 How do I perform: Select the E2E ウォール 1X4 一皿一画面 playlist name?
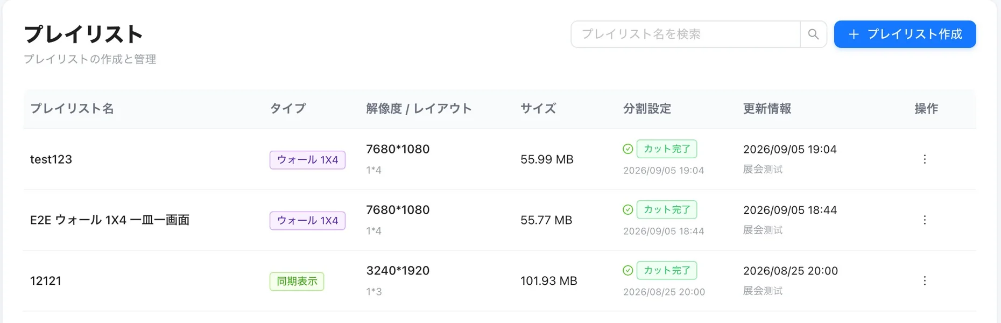click(110, 220)
